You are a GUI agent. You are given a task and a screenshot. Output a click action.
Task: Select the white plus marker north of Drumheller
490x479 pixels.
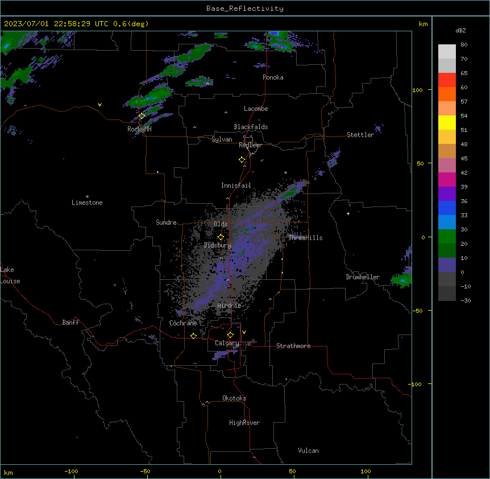[x=348, y=213]
